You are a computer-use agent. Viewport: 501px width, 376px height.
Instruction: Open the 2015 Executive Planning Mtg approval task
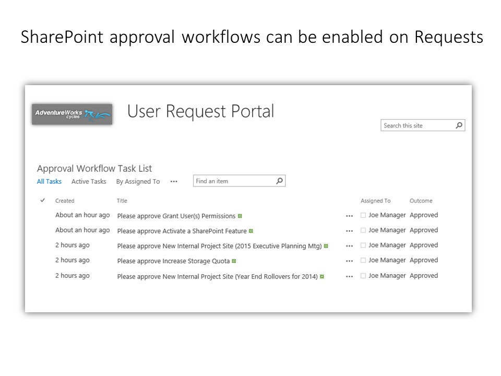(220, 246)
